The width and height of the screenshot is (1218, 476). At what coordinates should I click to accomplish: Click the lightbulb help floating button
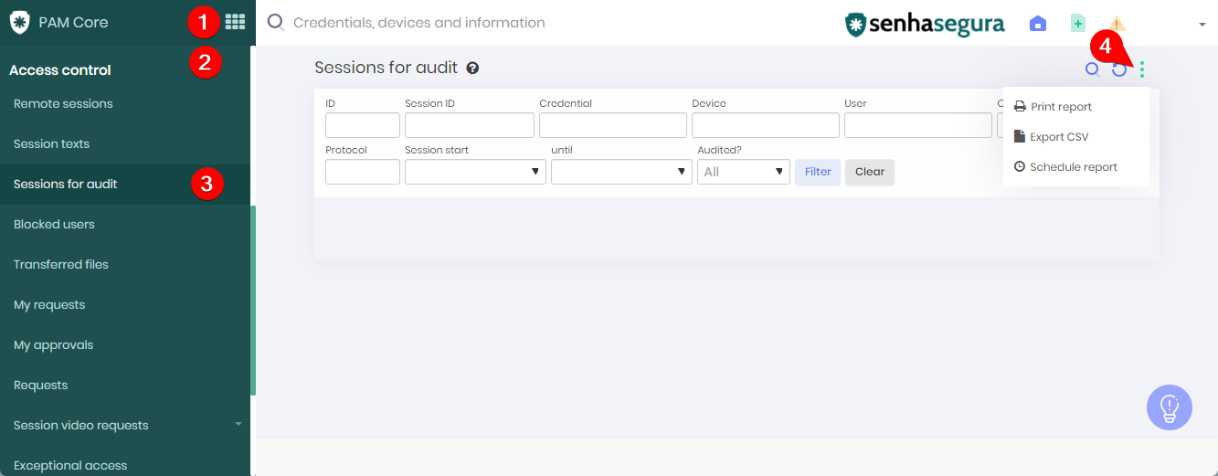1170,407
